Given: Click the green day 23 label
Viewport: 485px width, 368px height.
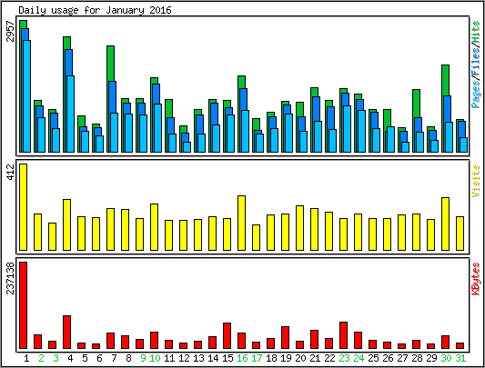Looking at the screenshot, I should coord(344,358).
